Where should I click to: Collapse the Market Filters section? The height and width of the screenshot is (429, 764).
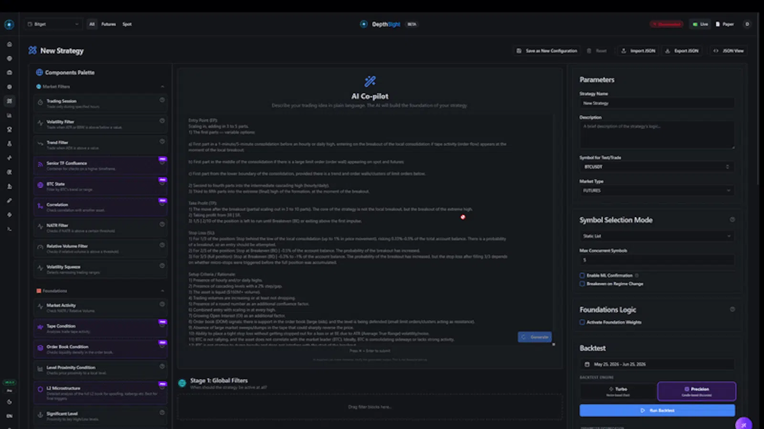pyautogui.click(x=162, y=87)
